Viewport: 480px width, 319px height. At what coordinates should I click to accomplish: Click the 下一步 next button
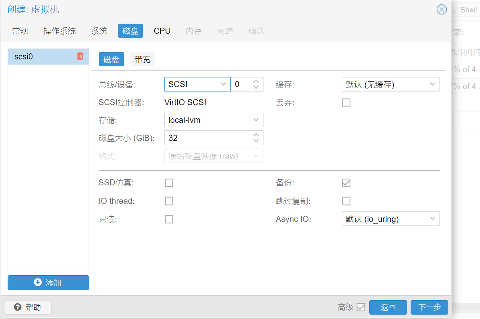click(x=429, y=307)
